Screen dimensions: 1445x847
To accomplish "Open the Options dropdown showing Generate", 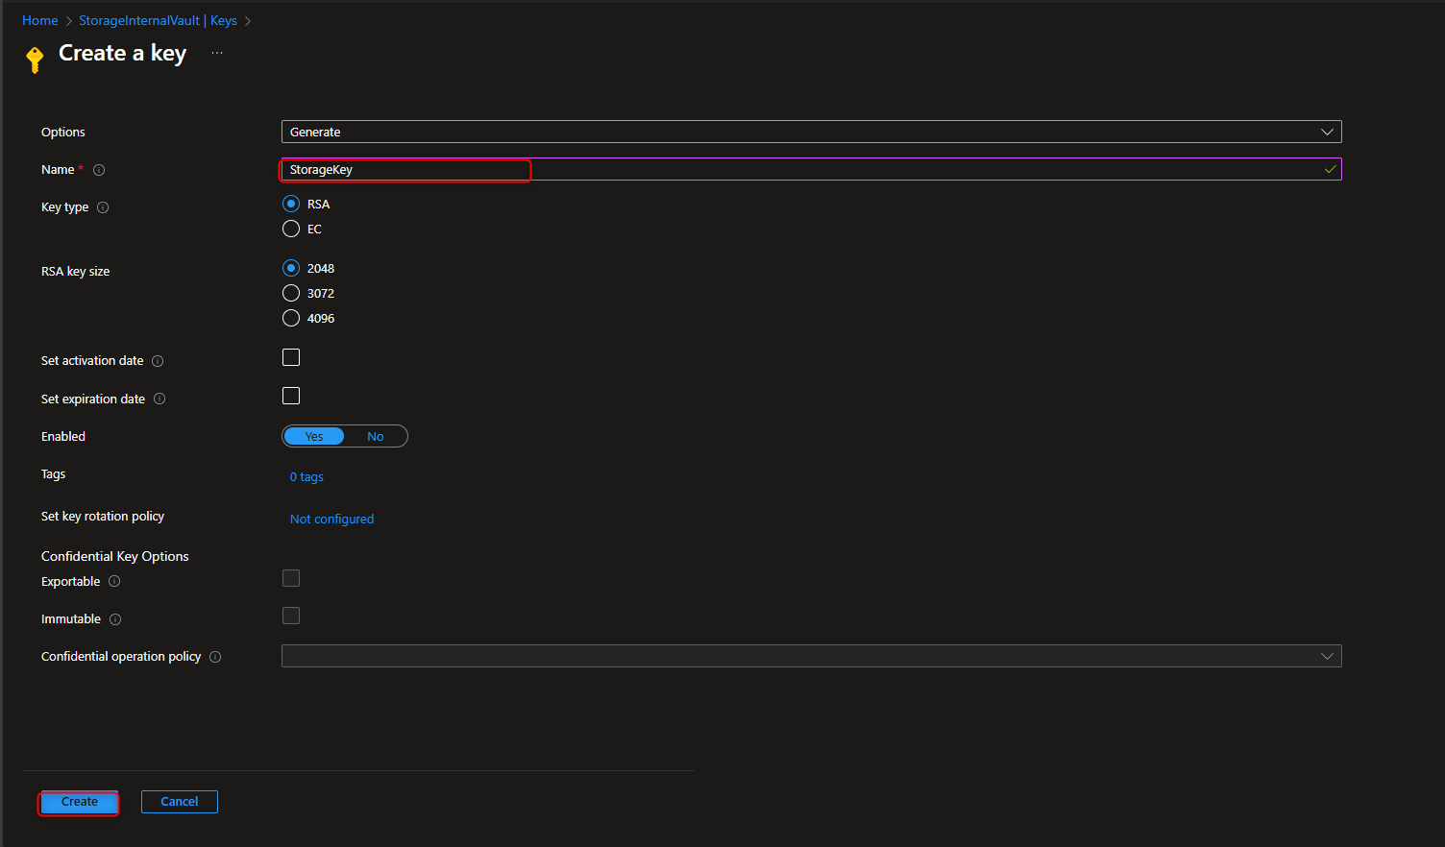I will (x=1329, y=132).
